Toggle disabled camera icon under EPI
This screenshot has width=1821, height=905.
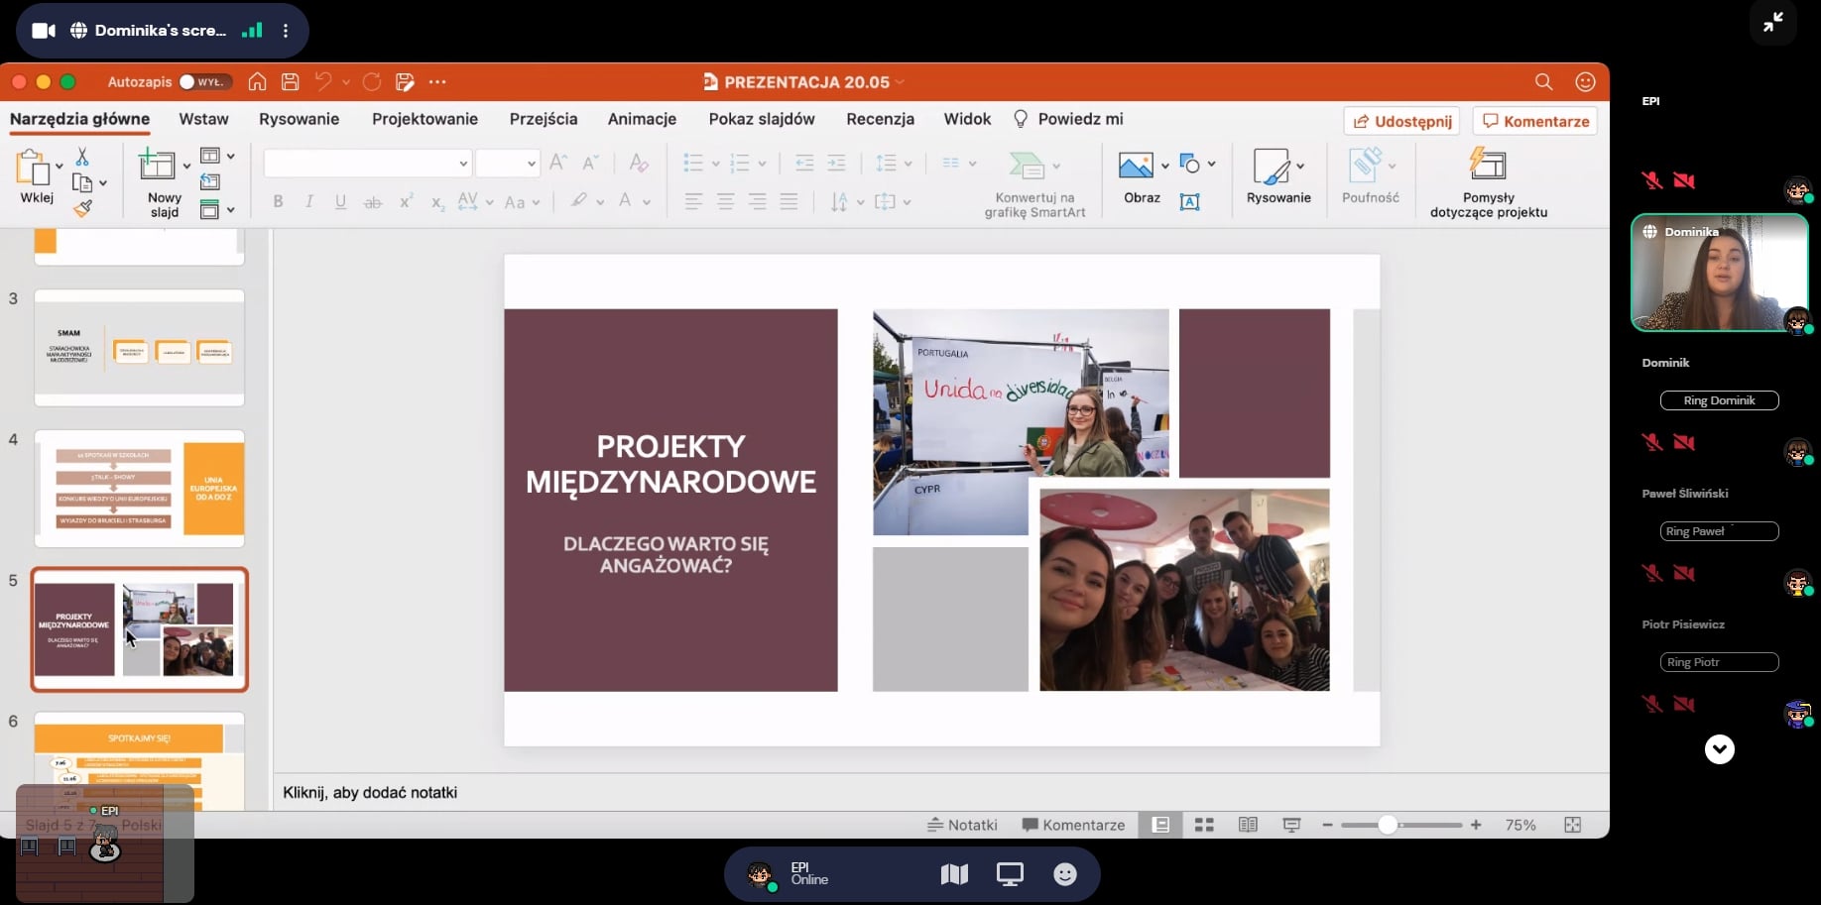[1684, 180]
